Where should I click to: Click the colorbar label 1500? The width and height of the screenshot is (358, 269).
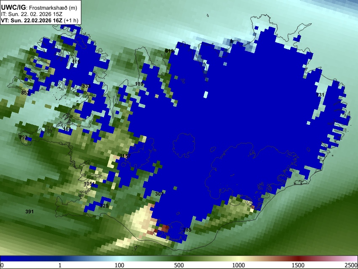tap(298, 265)
